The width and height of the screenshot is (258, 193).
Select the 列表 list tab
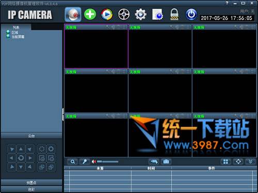tap(16, 27)
